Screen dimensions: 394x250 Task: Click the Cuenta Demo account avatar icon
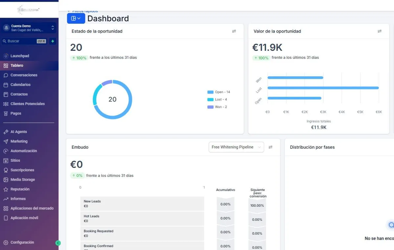[x=6, y=28]
